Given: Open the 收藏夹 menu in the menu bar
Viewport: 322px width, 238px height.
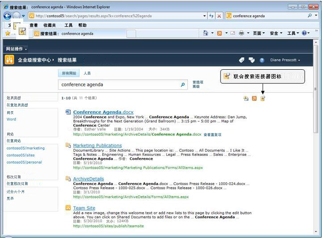Looking at the screenshot, I should click(50, 25).
